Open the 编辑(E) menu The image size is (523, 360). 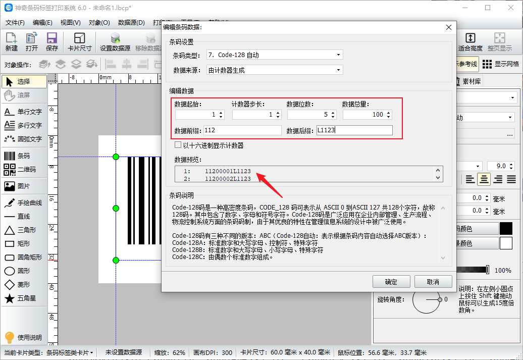click(42, 23)
